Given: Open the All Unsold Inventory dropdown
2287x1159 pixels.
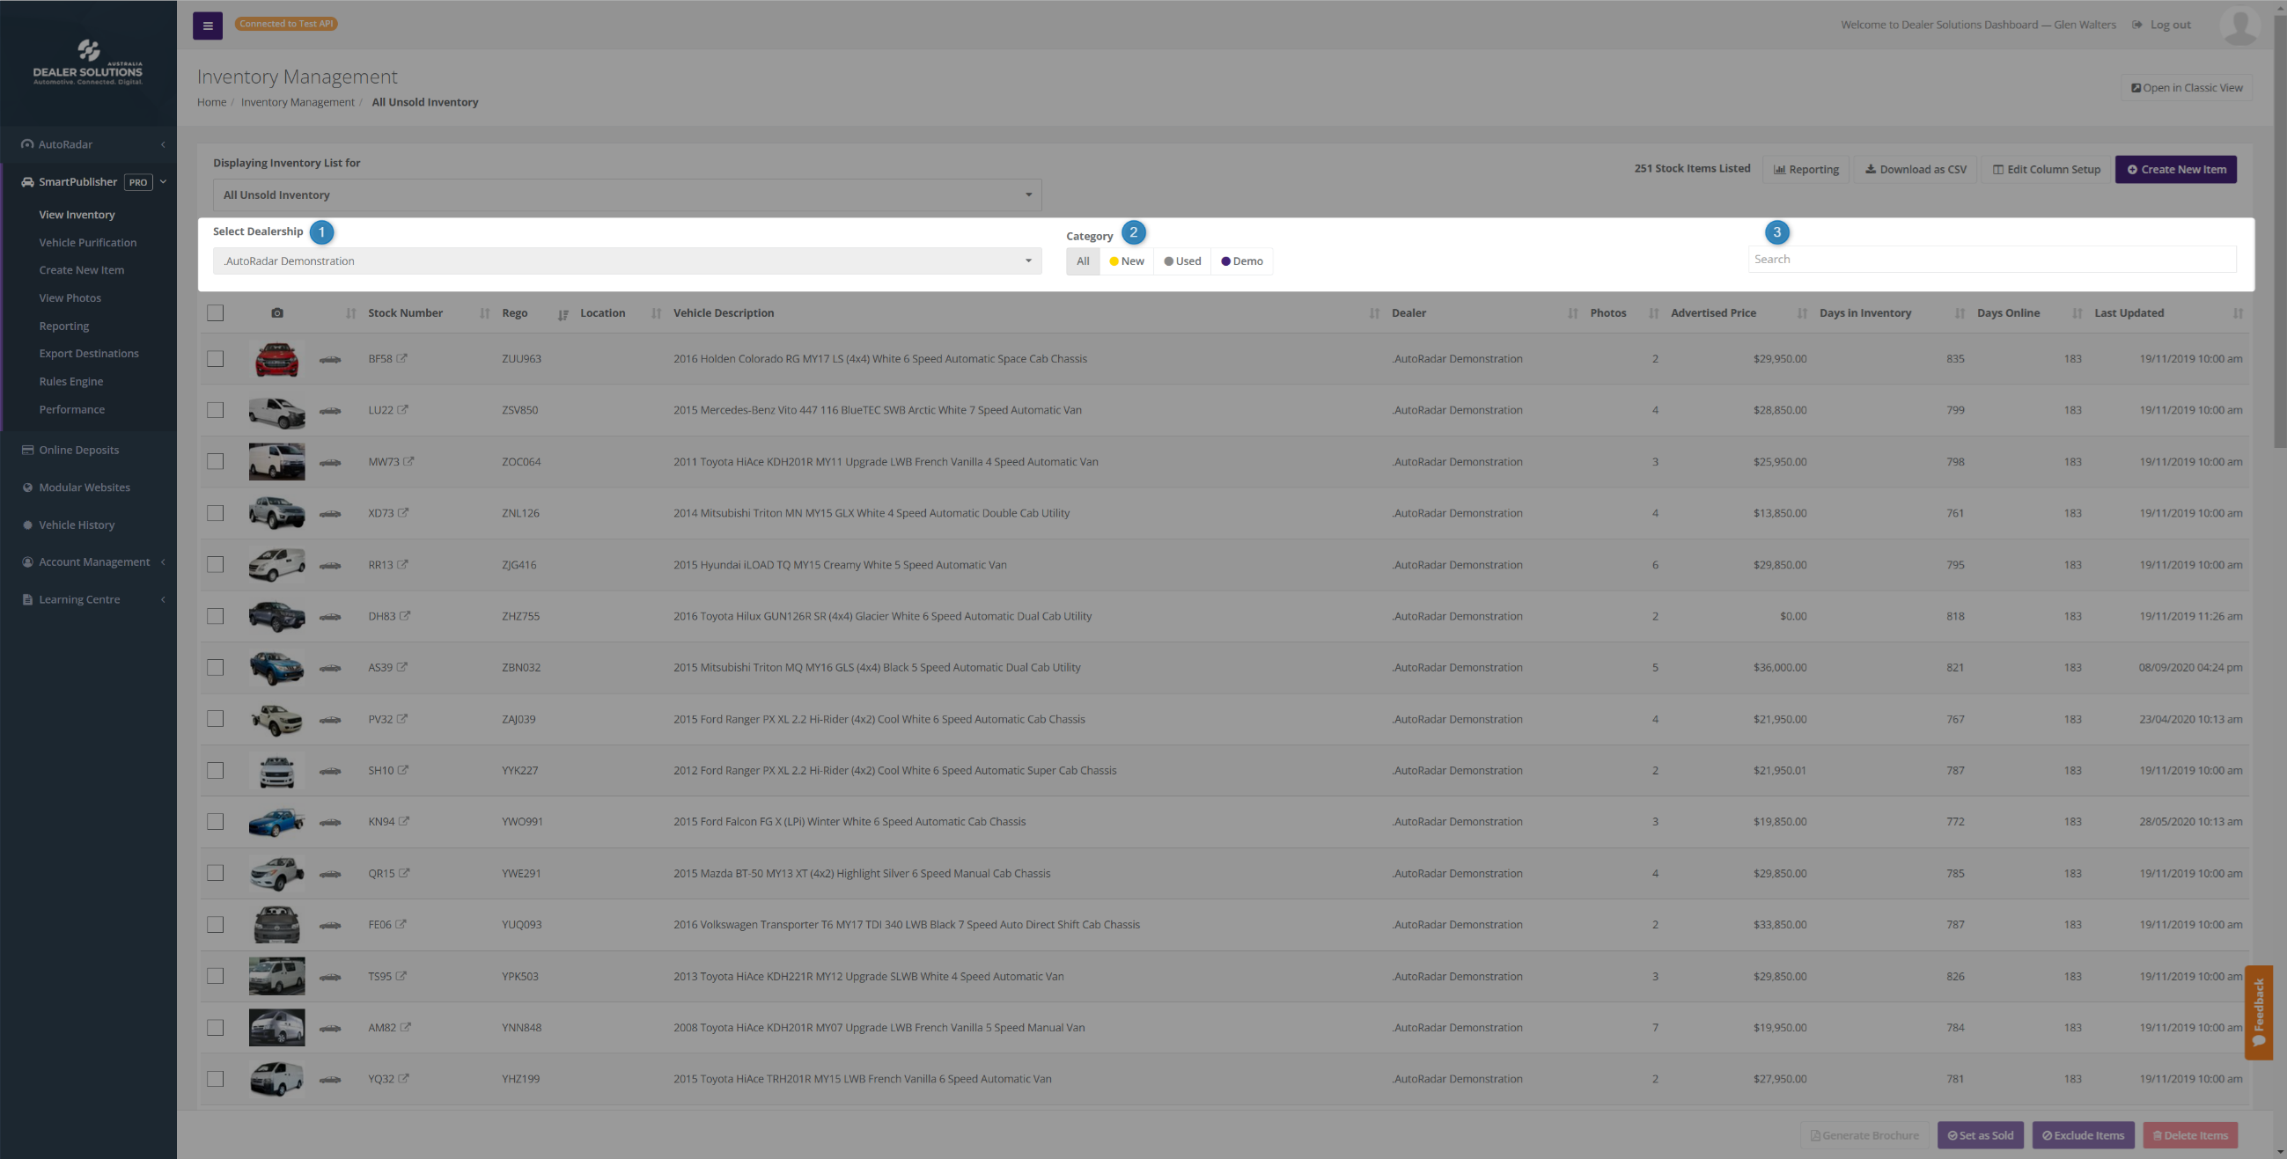Looking at the screenshot, I should [x=627, y=195].
